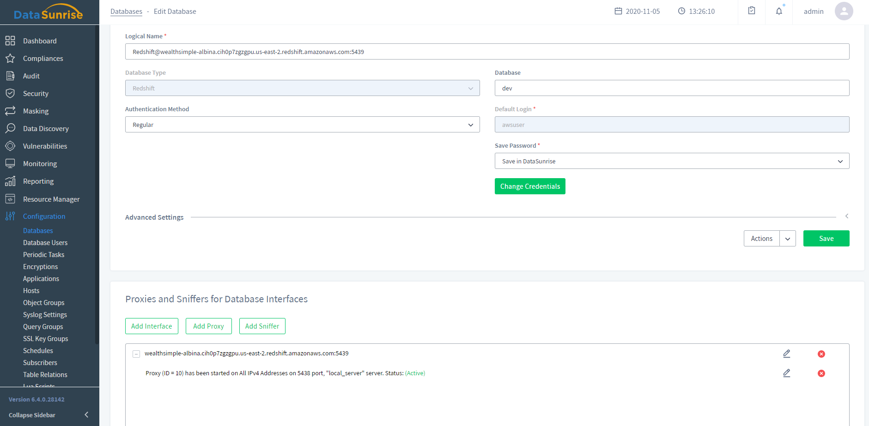This screenshot has height=426, width=869.
Task: Click the notifications bell icon
Action: coord(779,12)
